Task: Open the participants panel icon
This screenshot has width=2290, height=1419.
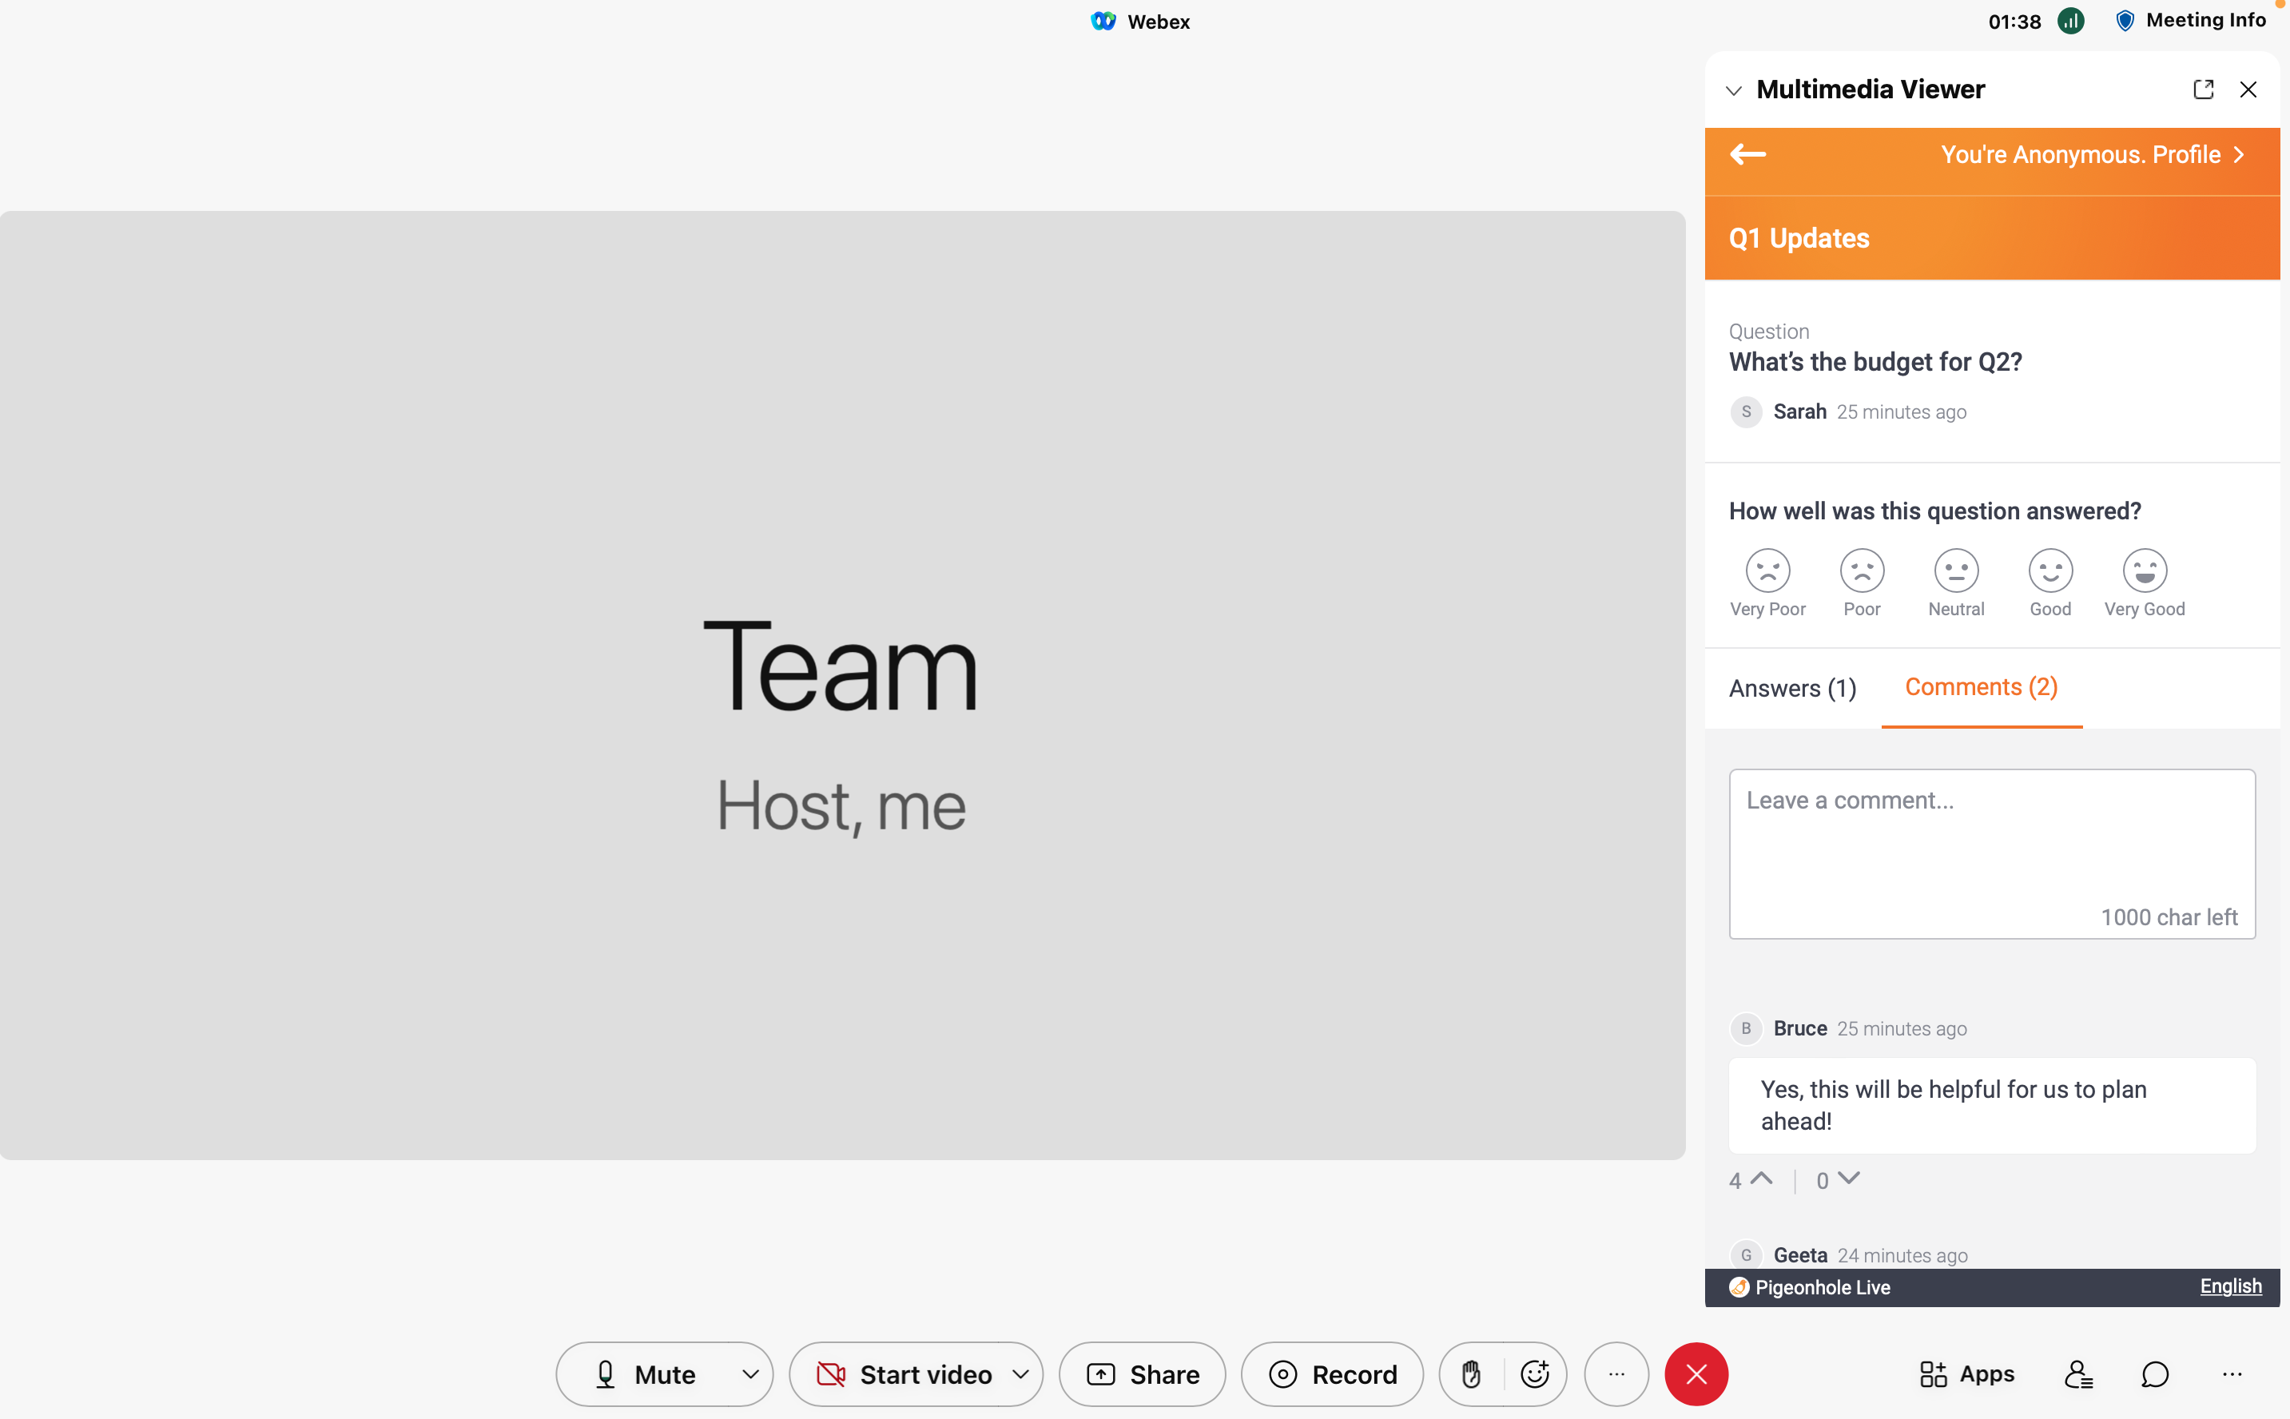Action: point(2078,1374)
